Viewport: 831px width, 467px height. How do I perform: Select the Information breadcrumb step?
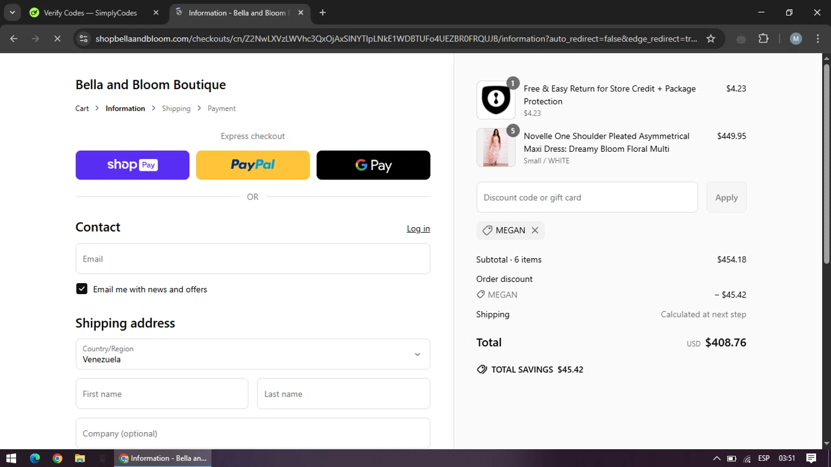point(125,109)
